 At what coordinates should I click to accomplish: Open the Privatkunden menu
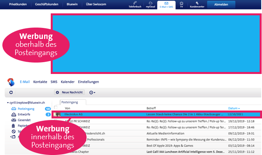click(18, 4)
